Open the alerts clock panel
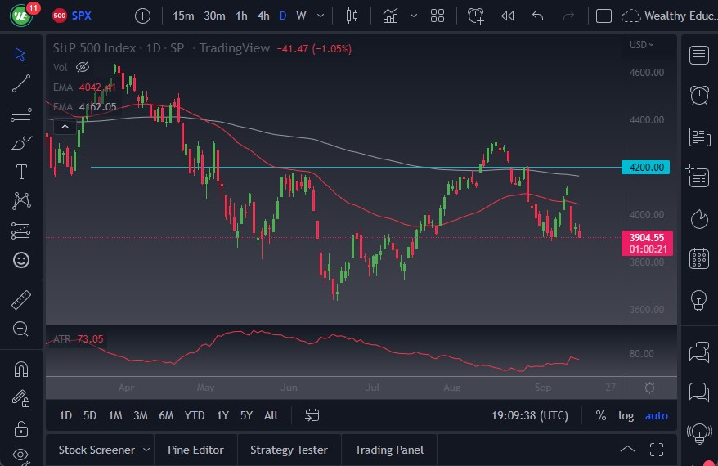 698,96
